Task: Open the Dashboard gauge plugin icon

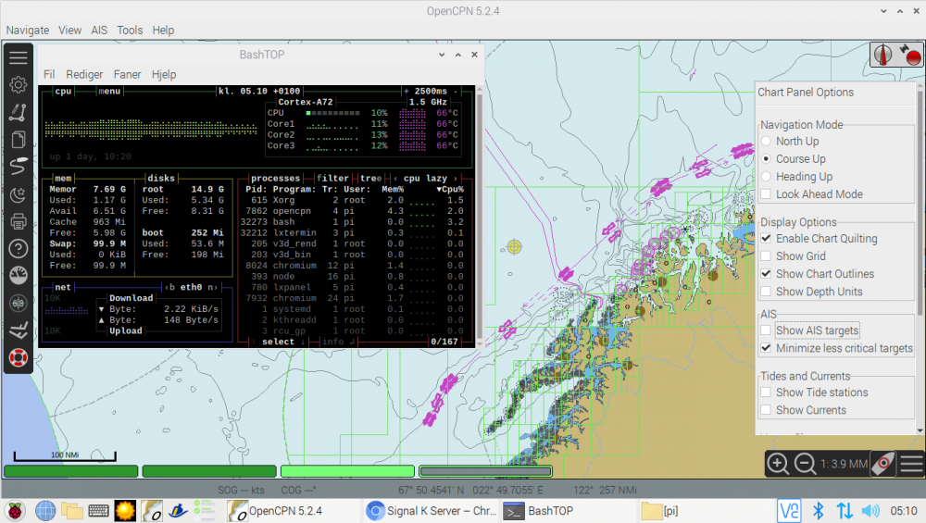Action: click(19, 276)
